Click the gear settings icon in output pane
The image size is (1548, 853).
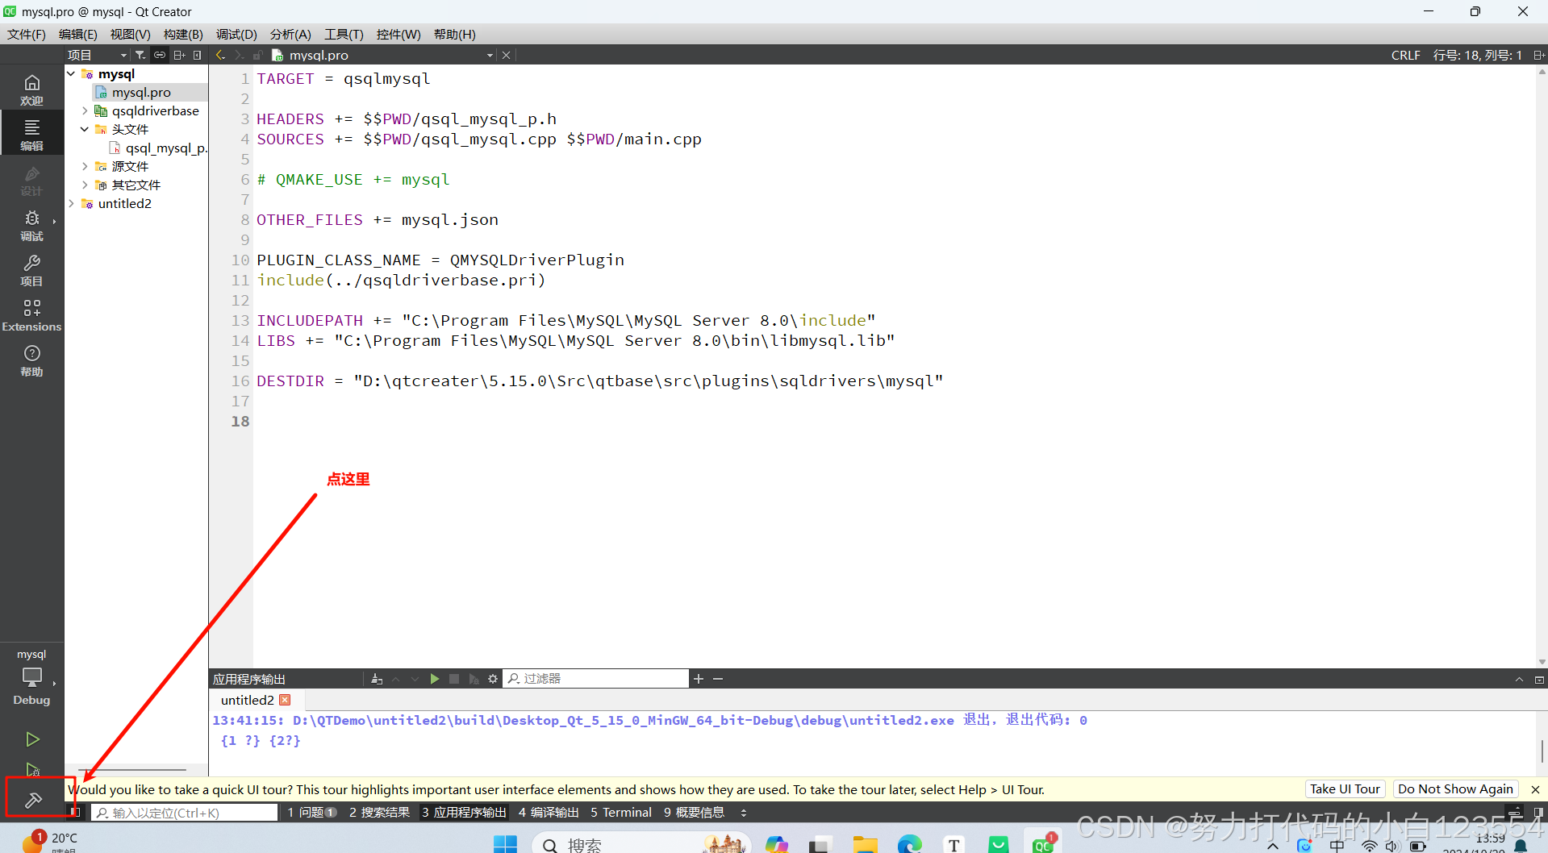pos(493,679)
